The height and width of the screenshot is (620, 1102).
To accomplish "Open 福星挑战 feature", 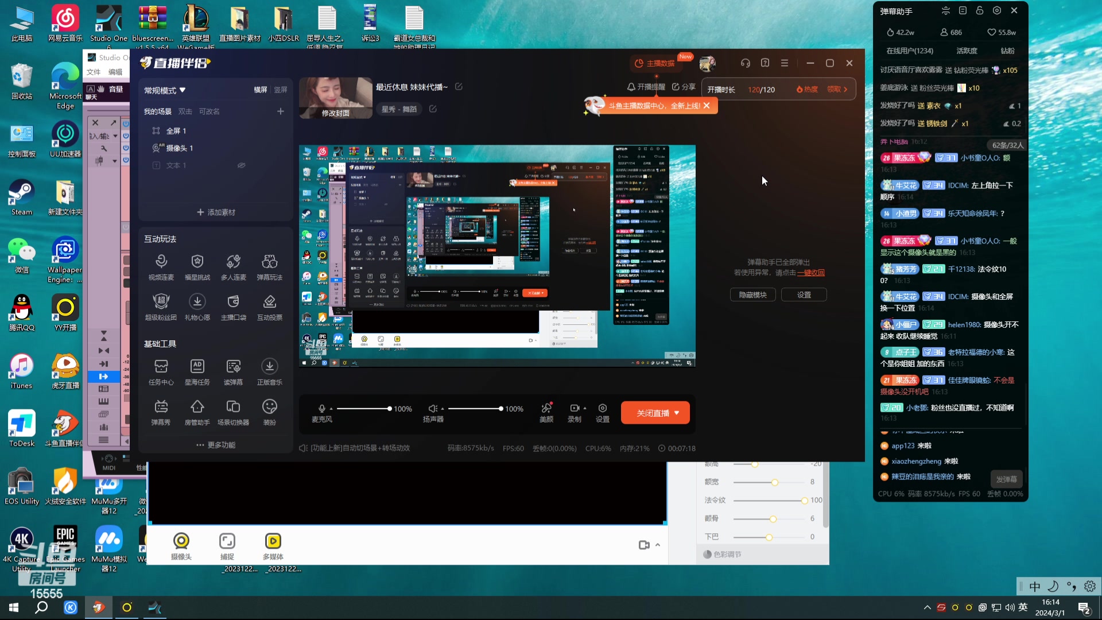I will pos(197,267).
